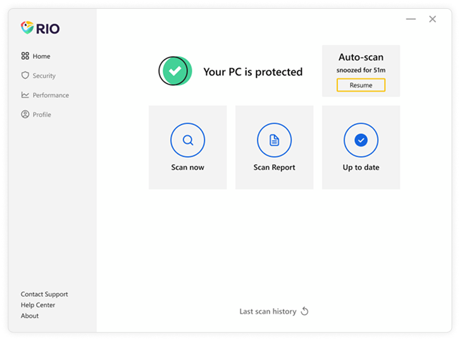The height and width of the screenshot is (341, 460).
Task: Go to Performance in the sidebar
Action: click(x=51, y=95)
